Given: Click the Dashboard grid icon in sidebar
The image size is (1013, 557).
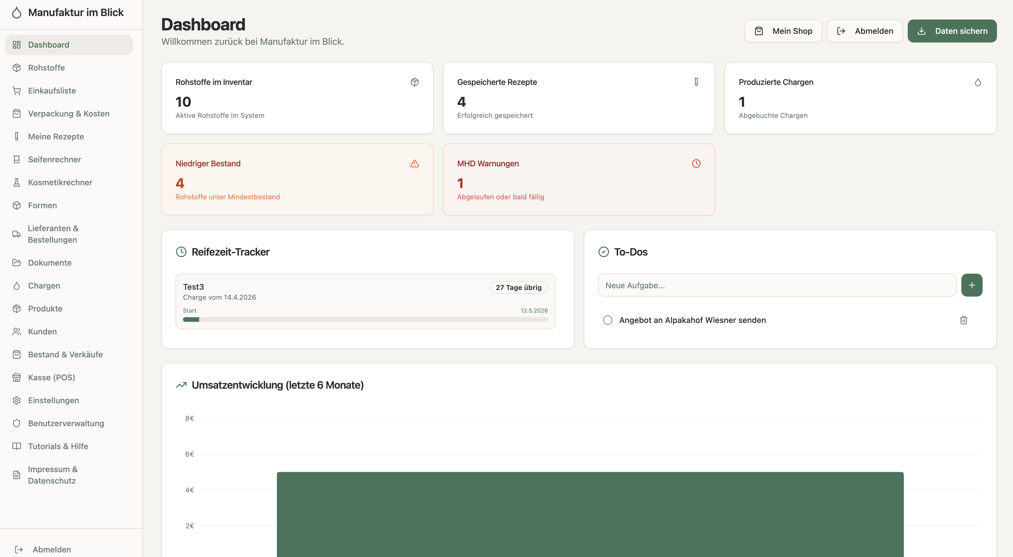Looking at the screenshot, I should pyautogui.click(x=17, y=45).
